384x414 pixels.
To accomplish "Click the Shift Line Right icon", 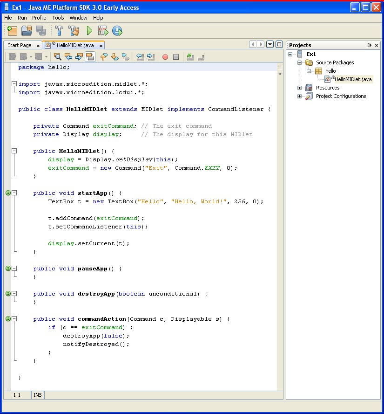I will (151, 57).
